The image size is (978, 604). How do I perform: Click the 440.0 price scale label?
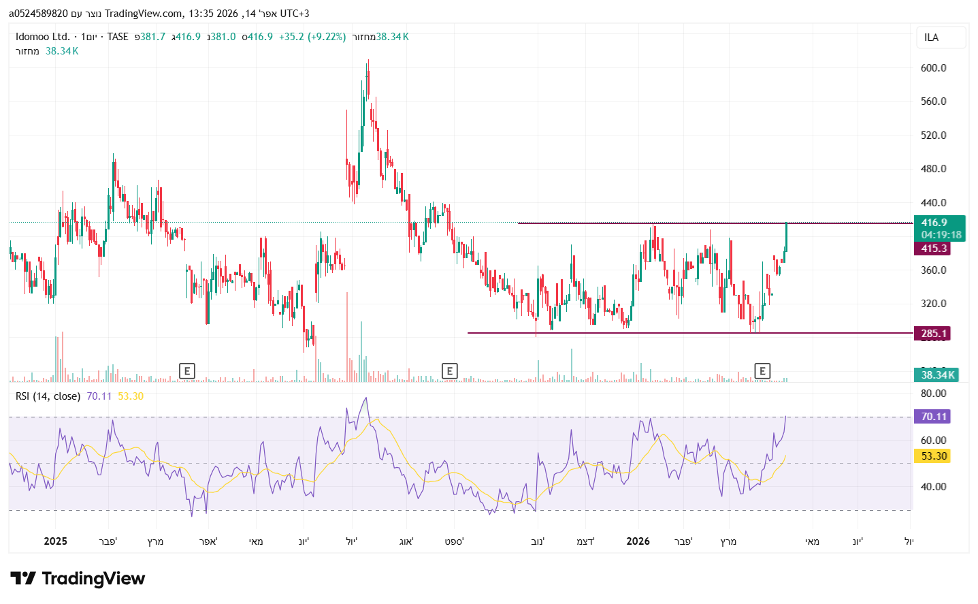(933, 203)
